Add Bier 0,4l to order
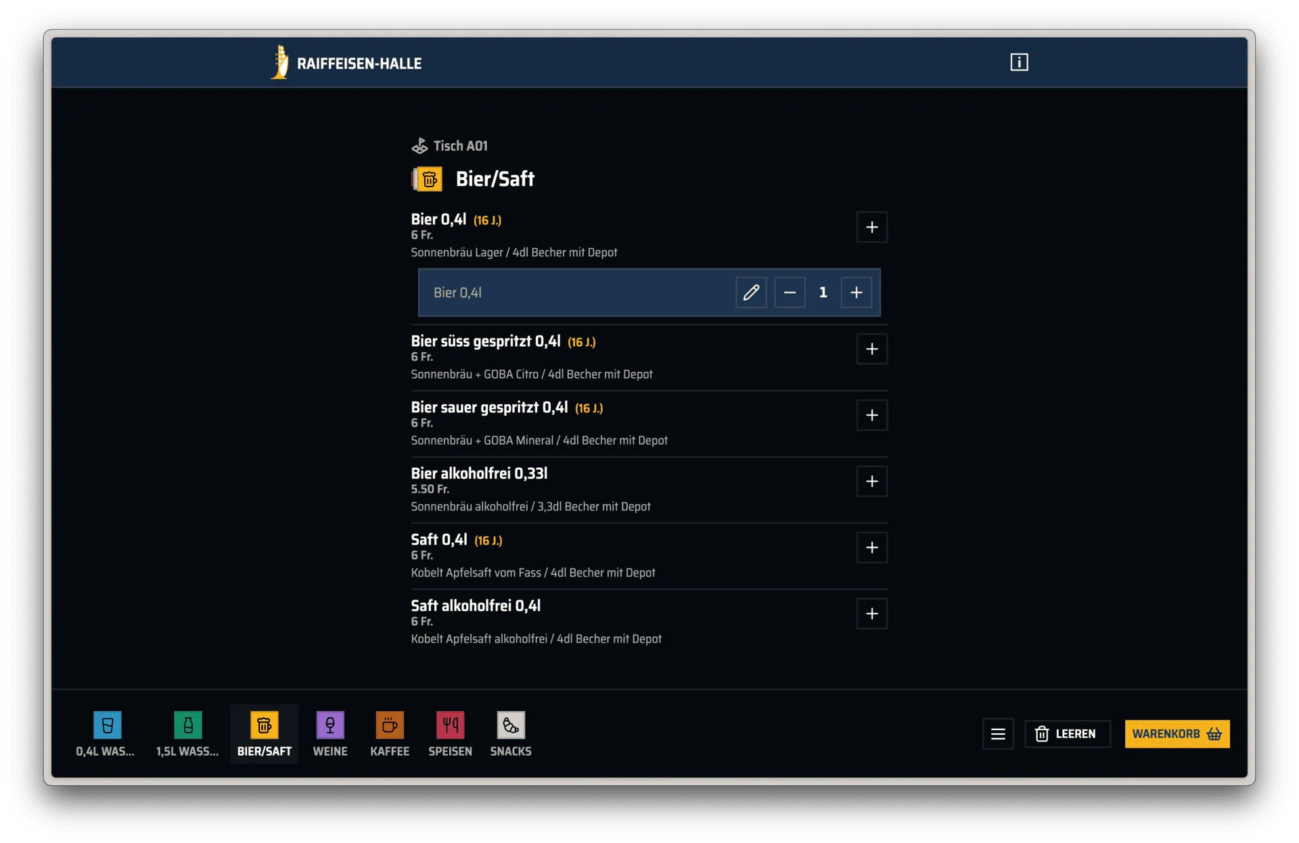Viewport: 1299px width, 843px height. coord(871,227)
